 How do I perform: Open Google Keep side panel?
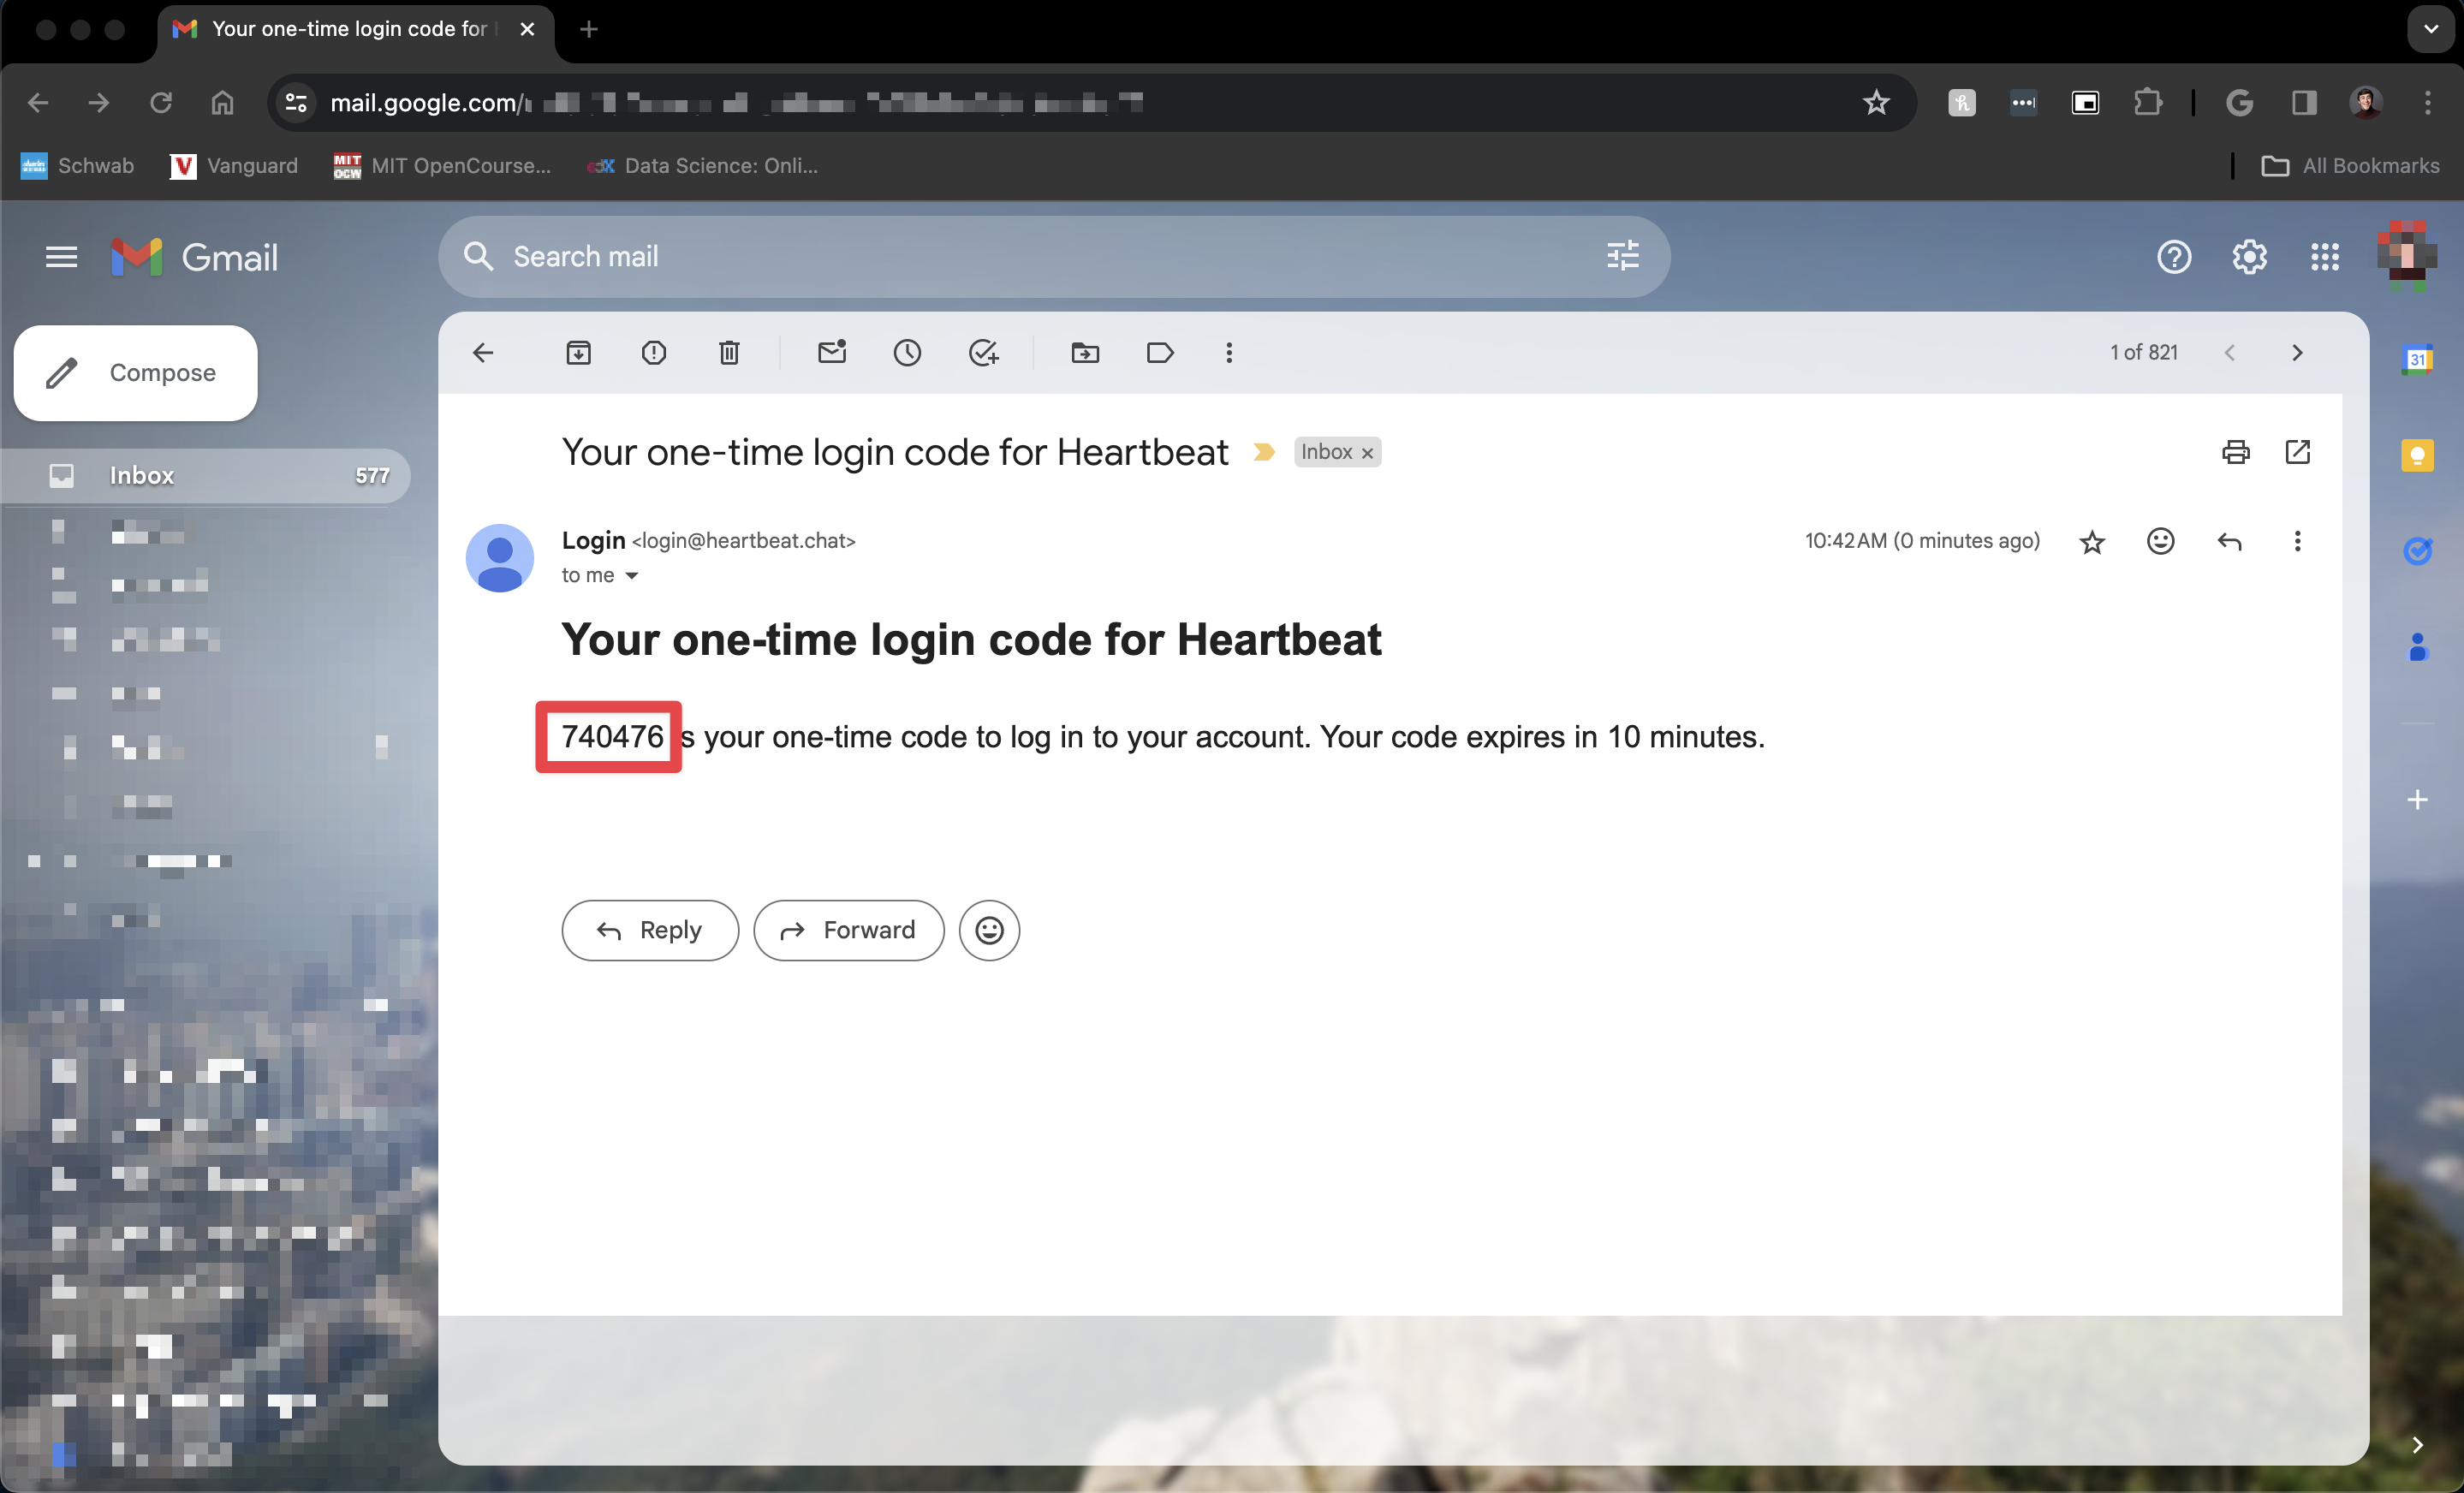tap(2417, 455)
